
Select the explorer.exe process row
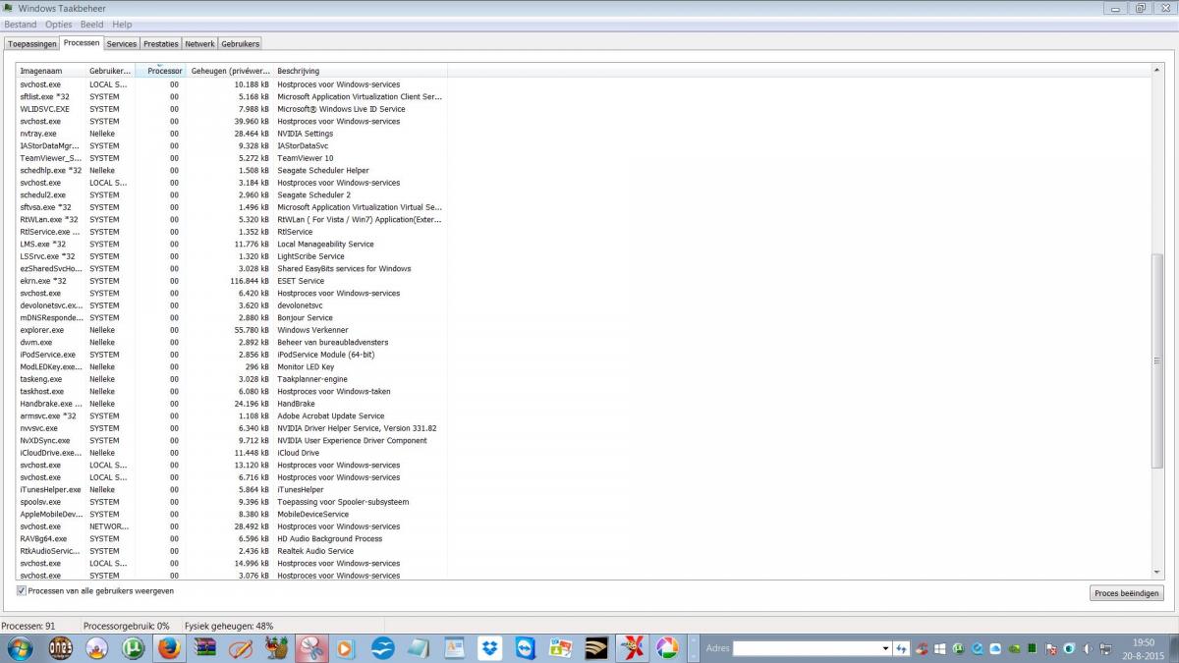232,330
